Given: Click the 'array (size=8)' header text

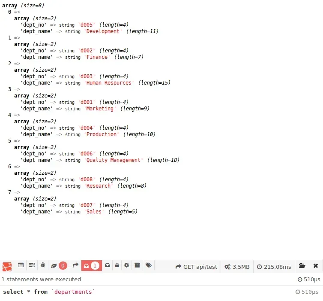Looking at the screenshot, I should 23,6.
